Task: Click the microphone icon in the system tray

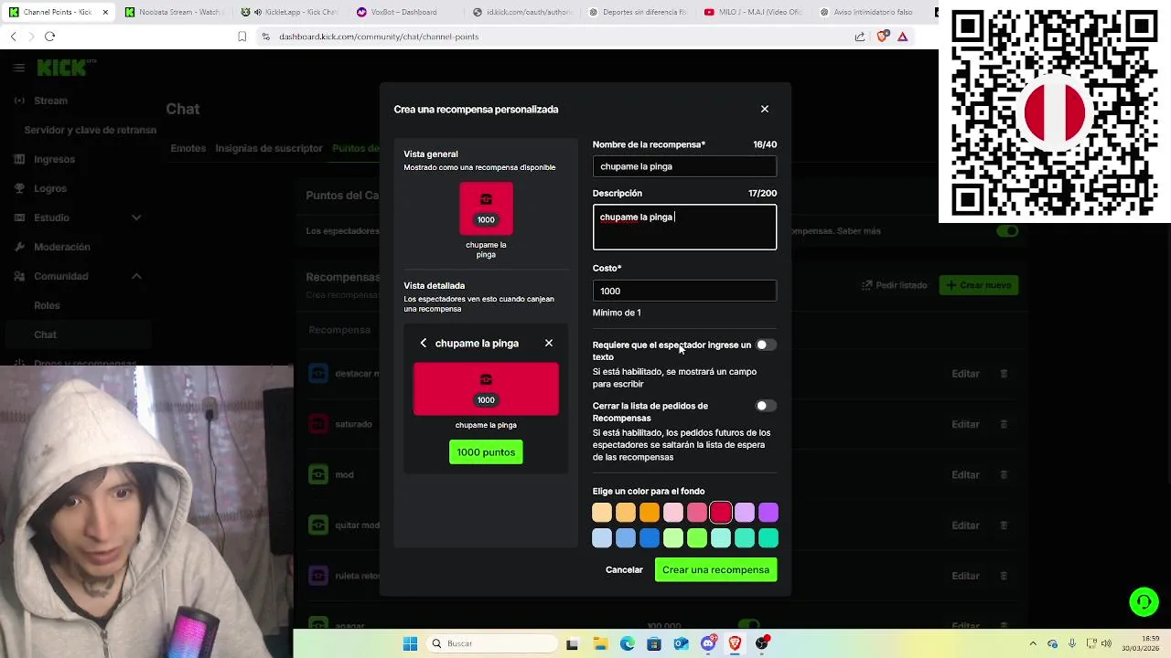Action: coord(1072,643)
